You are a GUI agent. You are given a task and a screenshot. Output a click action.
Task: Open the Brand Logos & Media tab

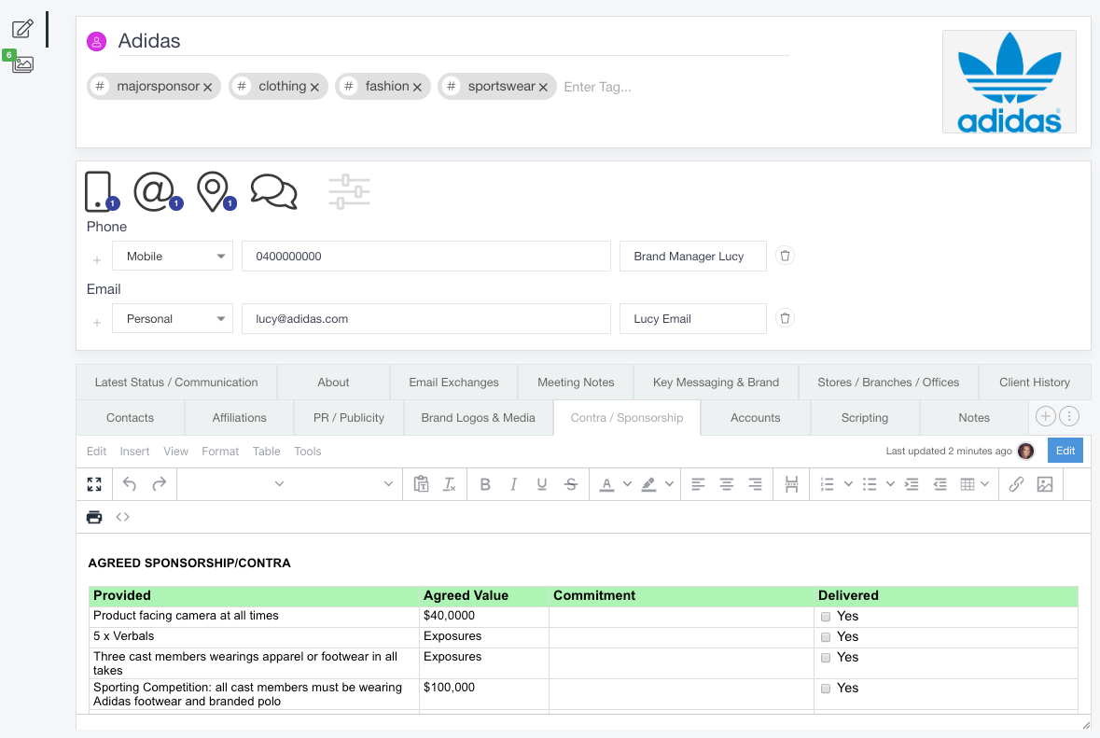pos(479,417)
